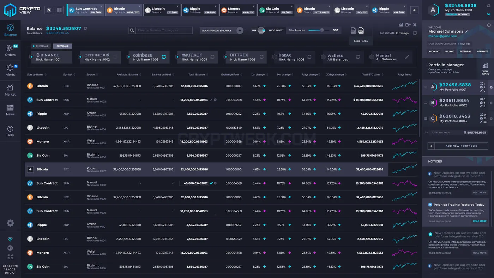Sort by Balance on Hold column
494x278 pixels.
(x=163, y=74)
